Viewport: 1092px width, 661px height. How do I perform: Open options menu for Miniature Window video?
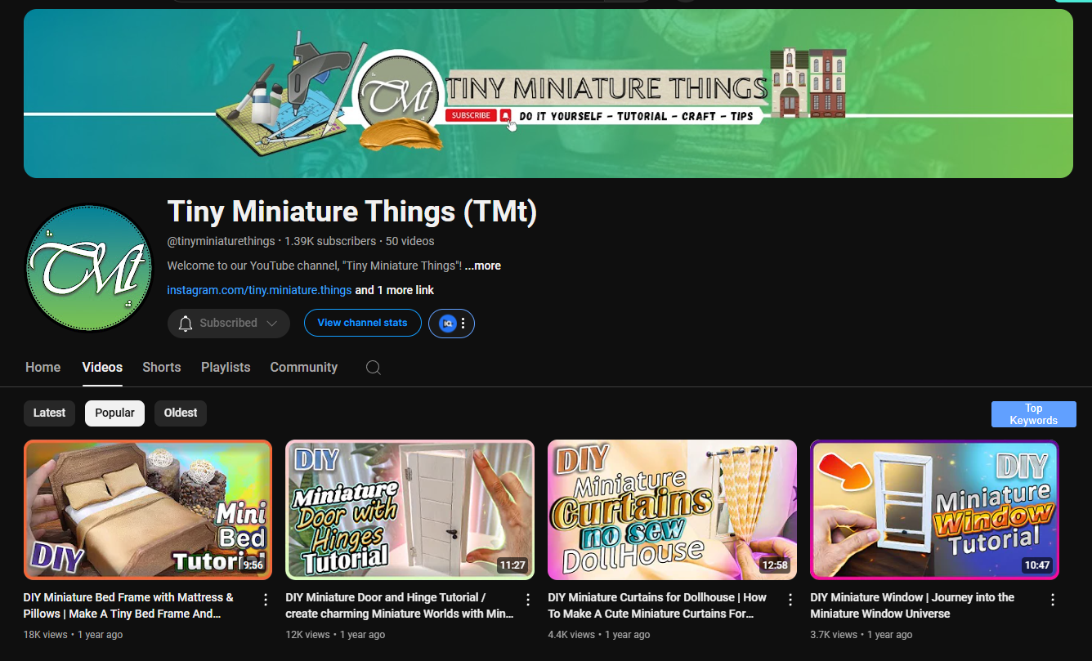pos(1053,601)
